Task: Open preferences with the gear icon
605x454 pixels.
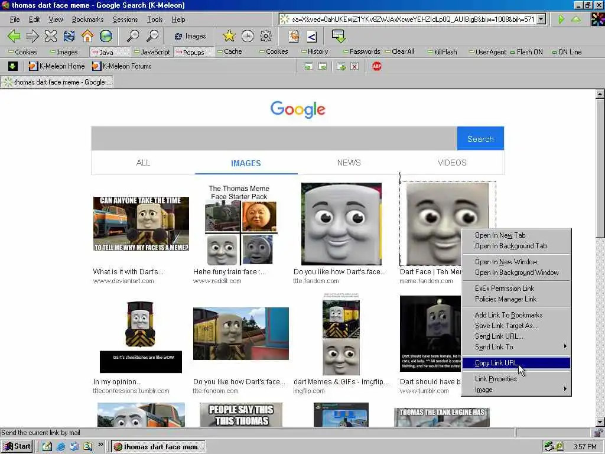Action: point(266,36)
